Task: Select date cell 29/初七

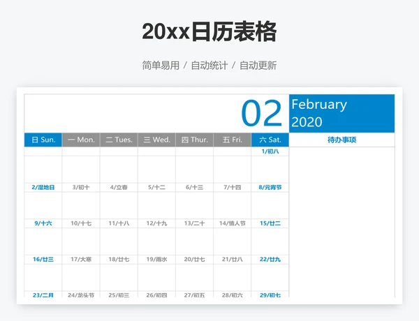Action: click(270, 294)
